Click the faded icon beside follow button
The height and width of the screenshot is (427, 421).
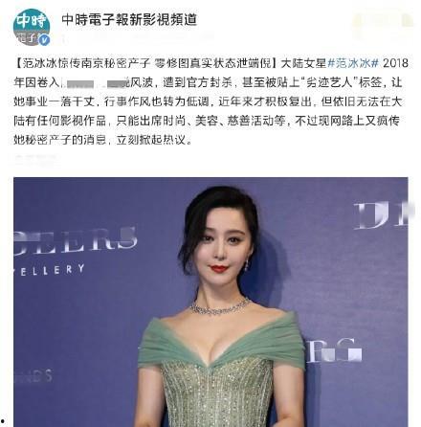pos(408,21)
